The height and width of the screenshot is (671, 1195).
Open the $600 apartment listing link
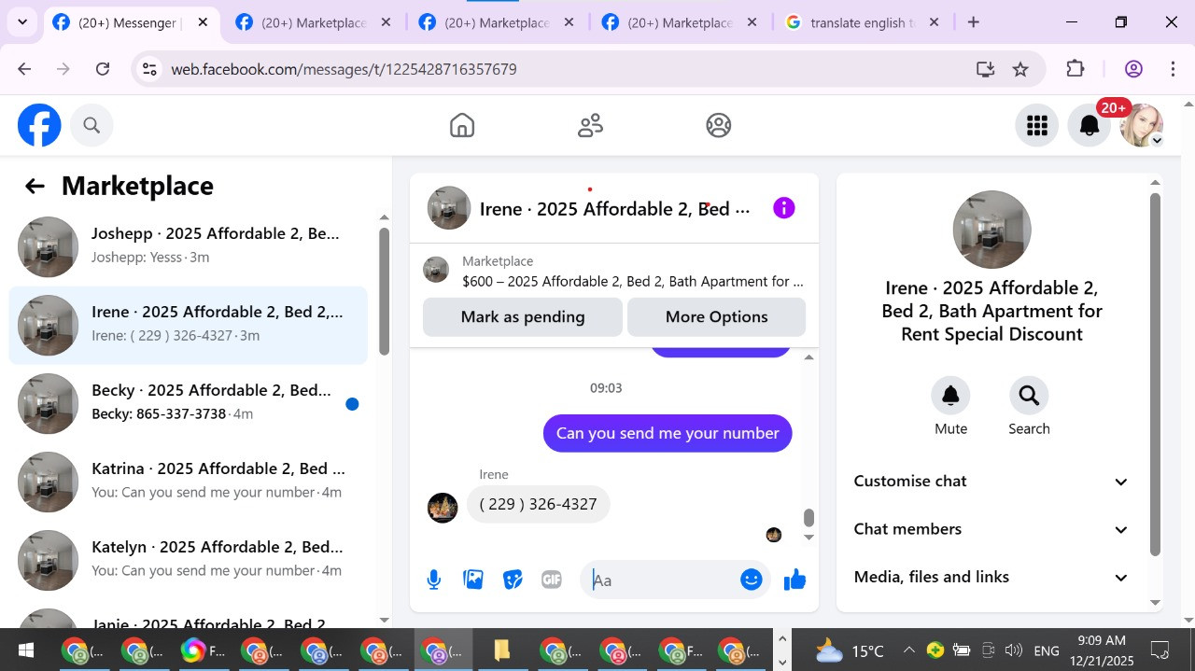[633, 281]
